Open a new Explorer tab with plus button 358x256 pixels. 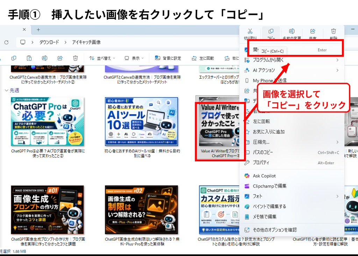point(38,30)
